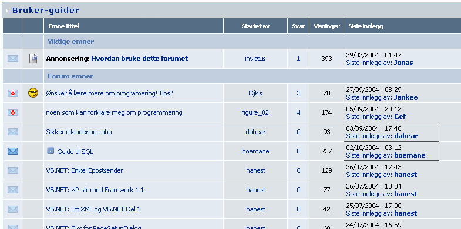Image resolution: width=461 pixels, height=229 pixels.
Task: Sort by Emne tittel column header
Action: click(63, 26)
